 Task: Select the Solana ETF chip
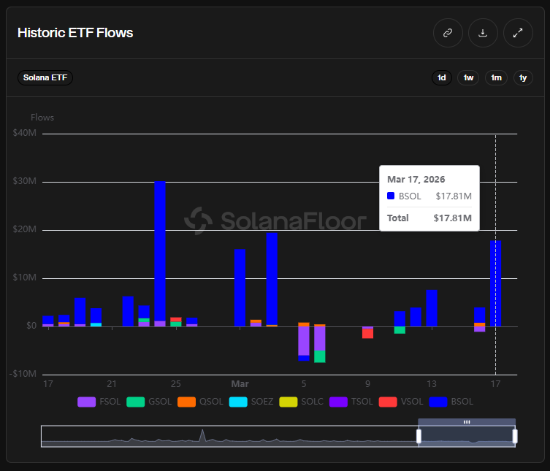(x=45, y=77)
